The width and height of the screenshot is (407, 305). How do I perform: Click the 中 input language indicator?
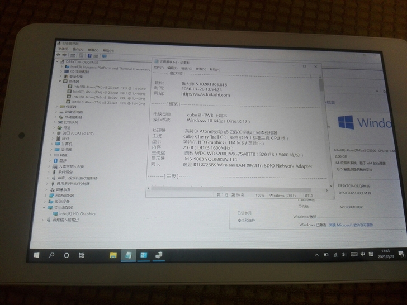(362, 254)
